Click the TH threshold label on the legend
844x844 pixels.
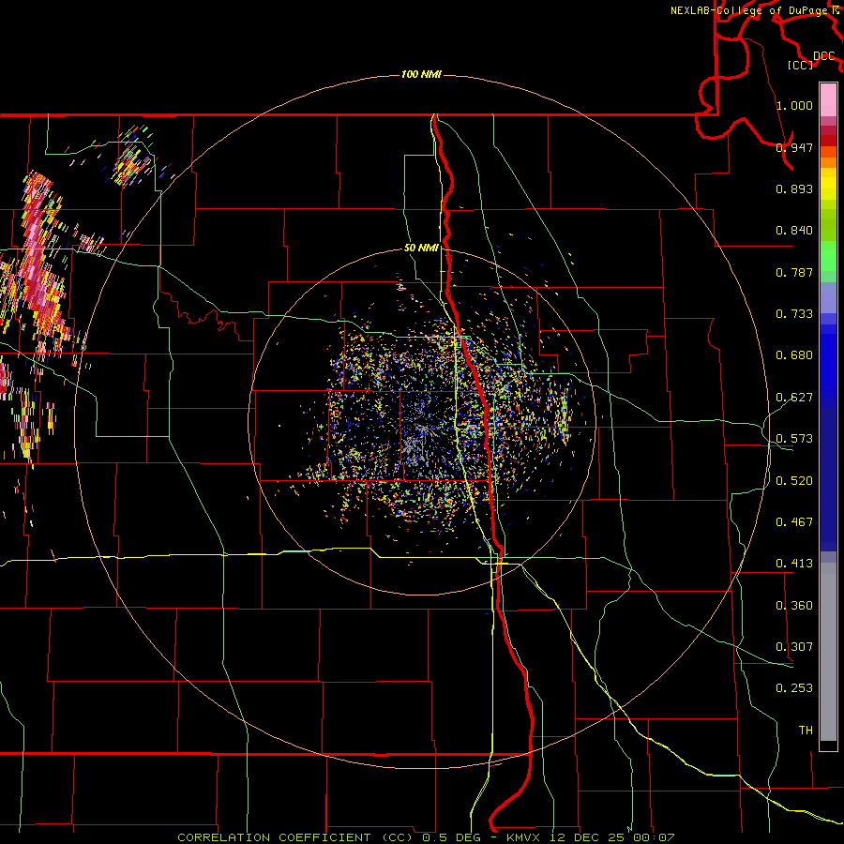click(806, 730)
